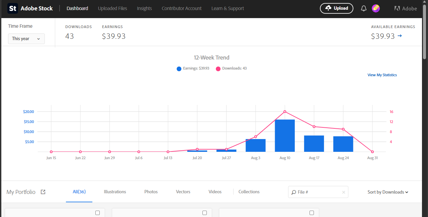
Task: Click the magnifier icon in File # search
Action: tap(293, 192)
